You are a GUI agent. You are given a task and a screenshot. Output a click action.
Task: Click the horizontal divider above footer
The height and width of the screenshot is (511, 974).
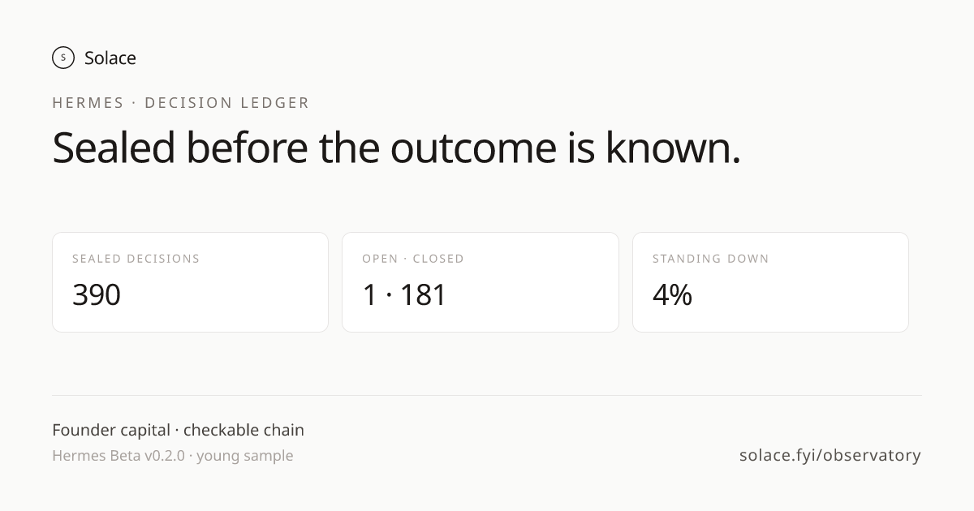pyautogui.click(x=487, y=396)
